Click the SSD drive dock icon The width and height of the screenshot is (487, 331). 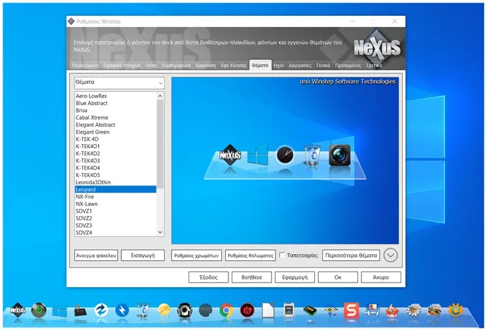289,310
